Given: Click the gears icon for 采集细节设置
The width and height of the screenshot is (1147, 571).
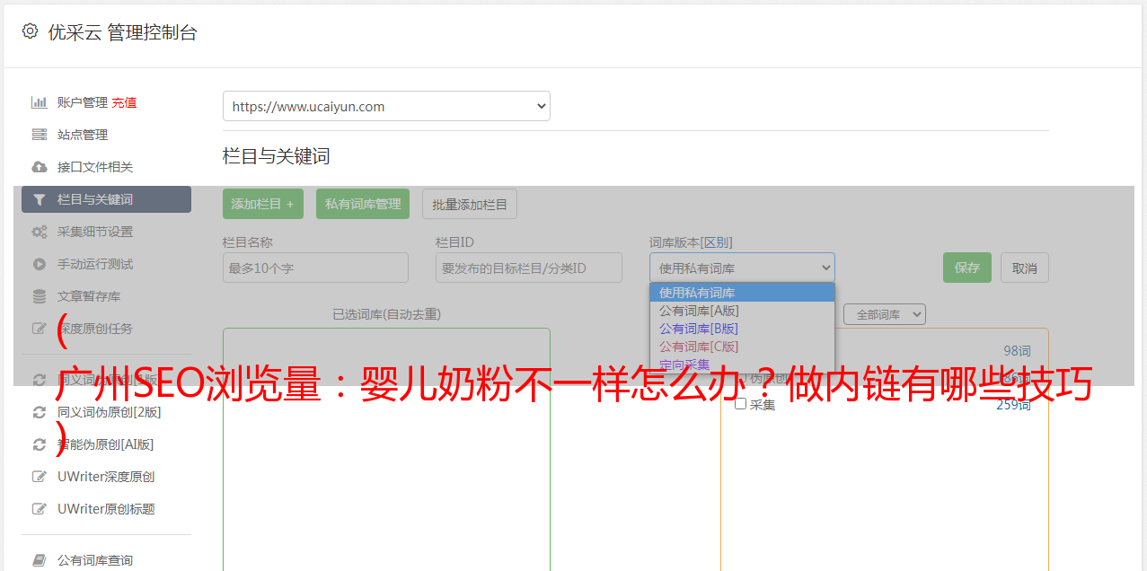Looking at the screenshot, I should click(40, 232).
